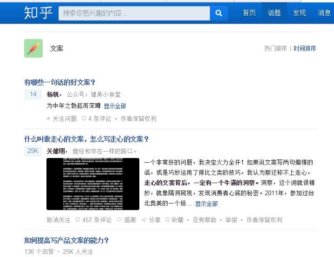The height and width of the screenshot is (257, 334).
Task: Go to 首页 in the top navigation
Action: pyautogui.click(x=249, y=13)
